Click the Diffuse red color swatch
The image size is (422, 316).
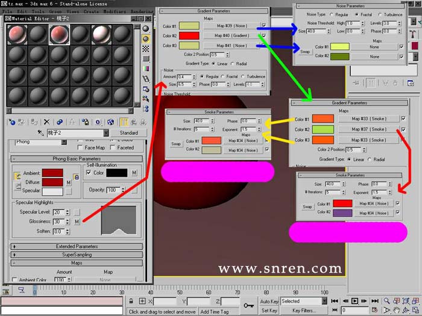(x=52, y=182)
